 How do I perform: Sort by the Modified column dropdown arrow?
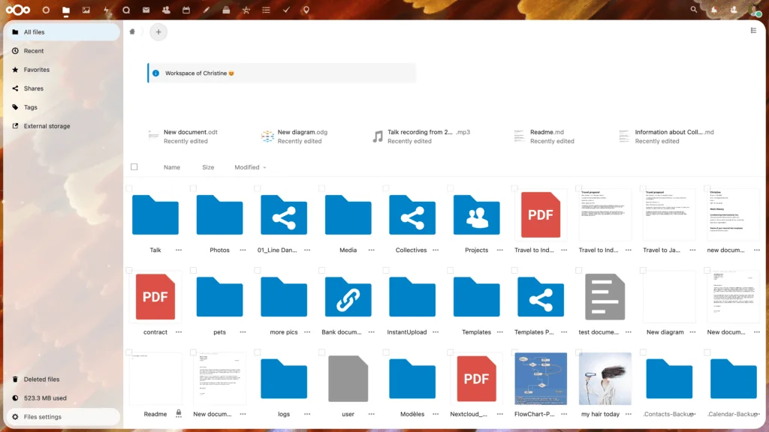265,167
